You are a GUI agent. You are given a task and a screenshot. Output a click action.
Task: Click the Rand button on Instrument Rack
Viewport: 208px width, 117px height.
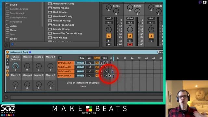160,52
